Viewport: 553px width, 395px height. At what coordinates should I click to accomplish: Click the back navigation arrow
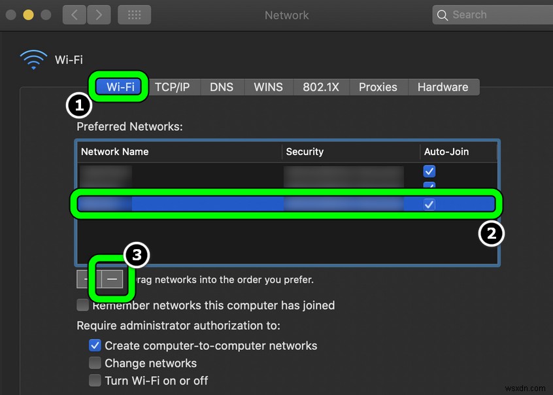[x=74, y=14]
